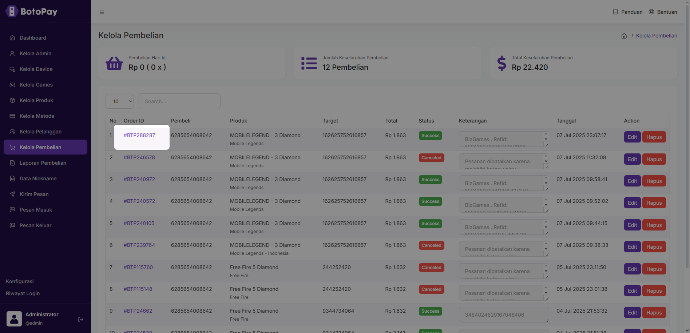This screenshot has width=690, height=333.
Task: Open Kelola Pelanggan menu item
Action: point(45,132)
